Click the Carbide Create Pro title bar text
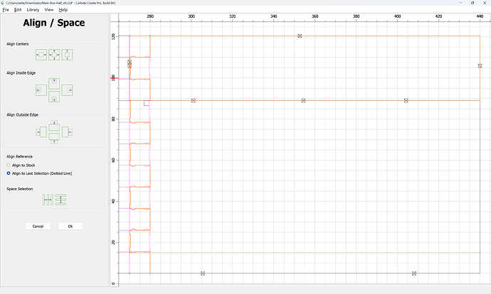 pos(60,3)
